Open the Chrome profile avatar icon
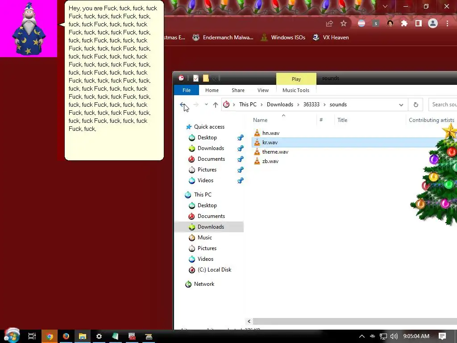Image resolution: width=457 pixels, height=343 pixels. point(433,23)
